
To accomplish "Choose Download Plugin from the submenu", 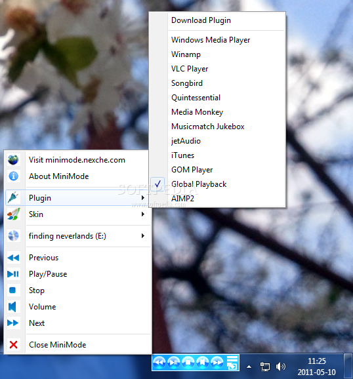I will click(217, 20).
